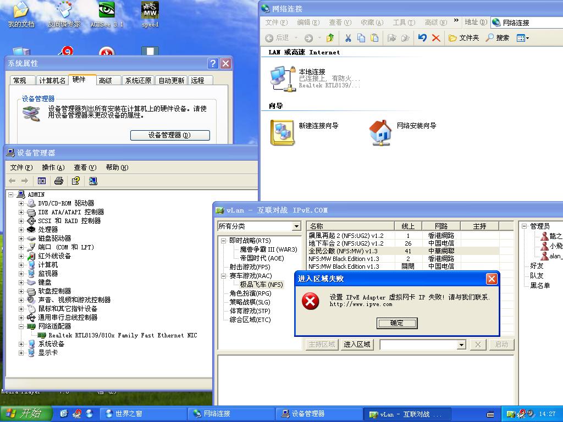
Task: Switch to 网络连接 taskbar button
Action: click(231, 414)
